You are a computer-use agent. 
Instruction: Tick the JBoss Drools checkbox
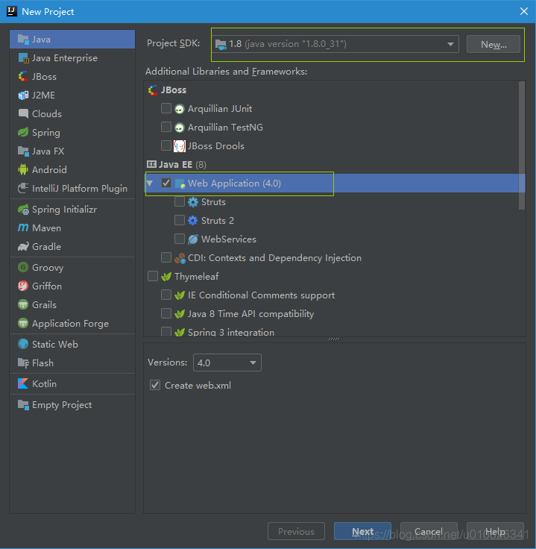click(x=165, y=145)
